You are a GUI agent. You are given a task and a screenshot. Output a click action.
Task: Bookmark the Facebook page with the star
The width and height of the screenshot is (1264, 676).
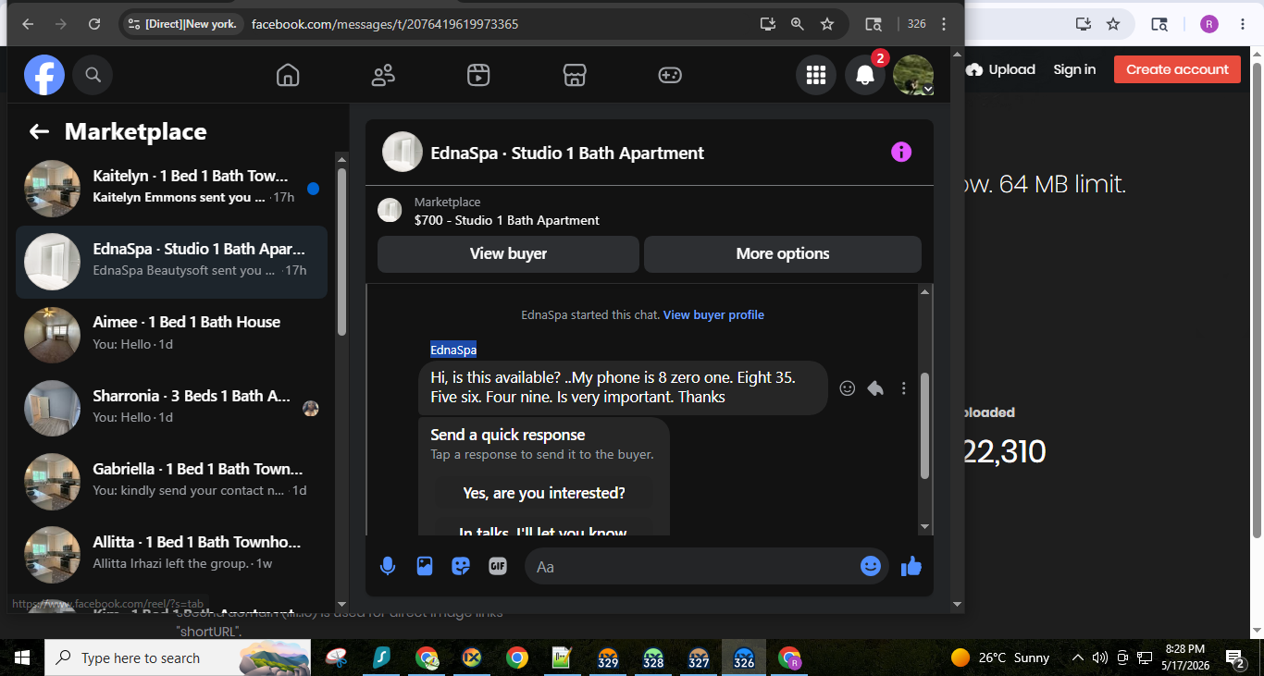[827, 24]
